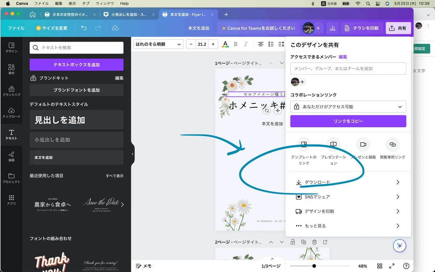Move page 1 down with chevron
Screen dimensions: 435x272
pyautogui.click(x=282, y=63)
